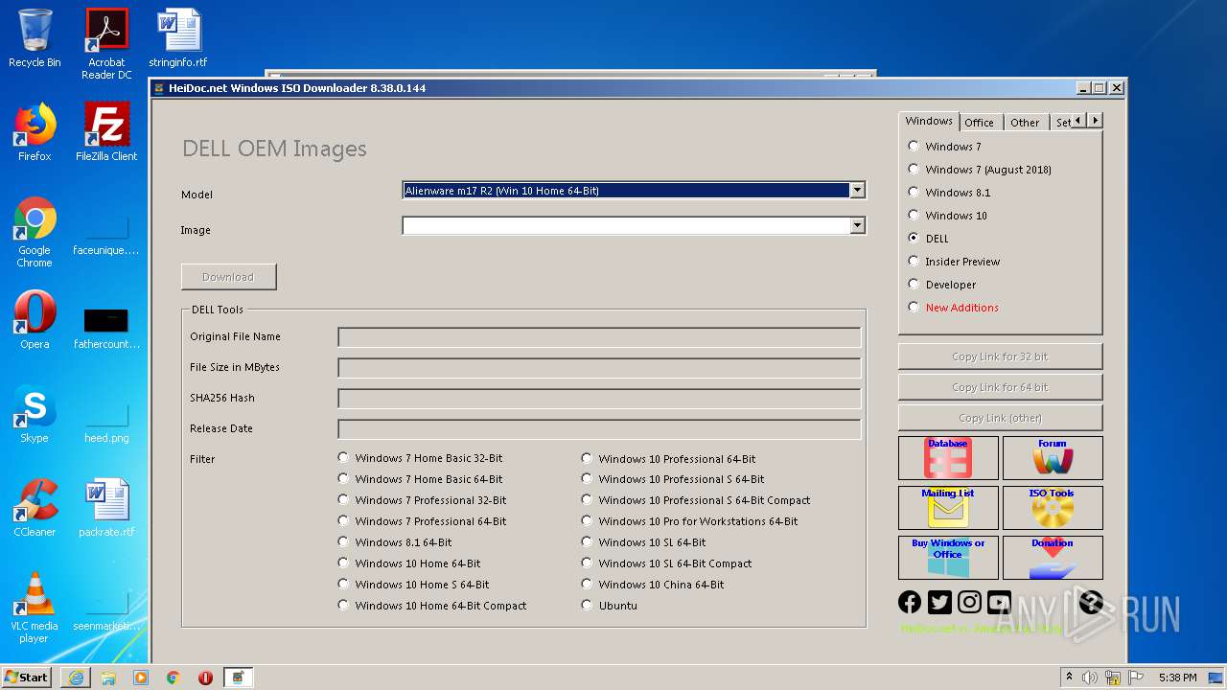Image resolution: width=1227 pixels, height=690 pixels.
Task: Click the Release Date field
Action: point(599,429)
